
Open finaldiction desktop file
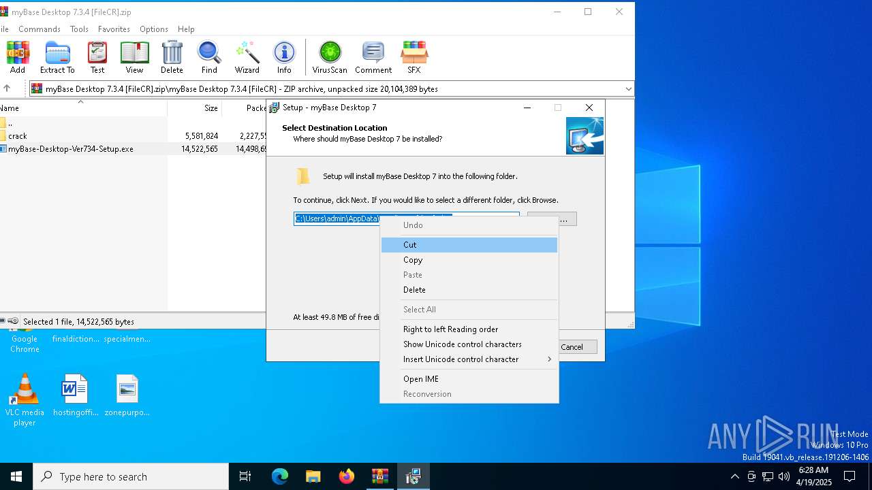pyautogui.click(x=76, y=338)
